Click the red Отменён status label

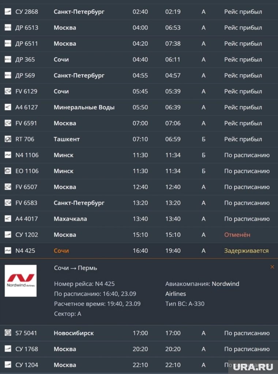237,235
